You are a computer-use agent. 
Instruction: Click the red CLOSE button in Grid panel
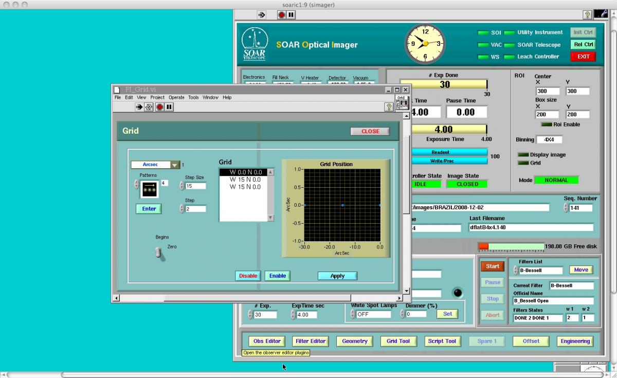tap(370, 131)
